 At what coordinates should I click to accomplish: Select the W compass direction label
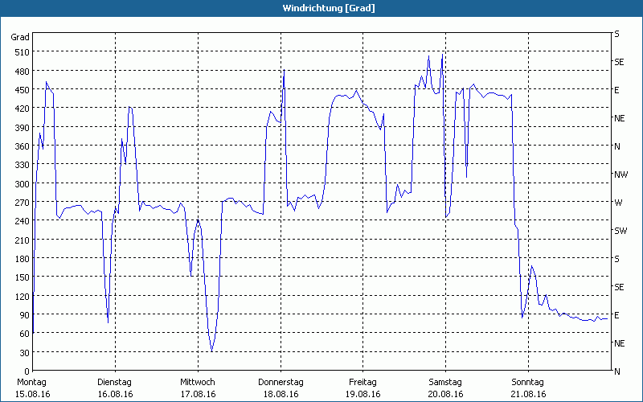click(x=617, y=203)
